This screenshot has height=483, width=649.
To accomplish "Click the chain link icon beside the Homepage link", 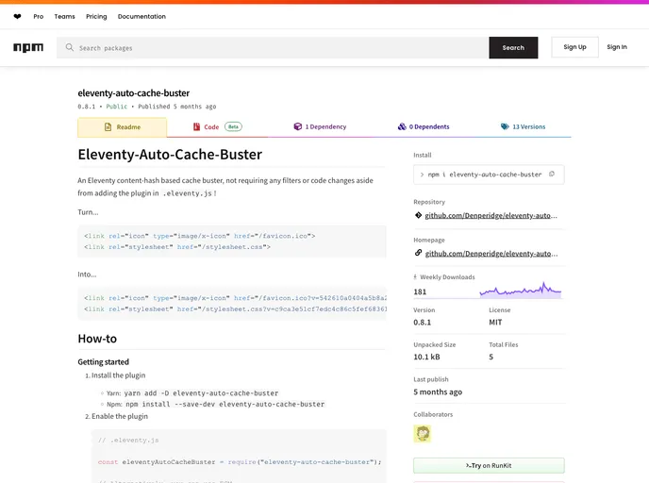I will pos(418,253).
